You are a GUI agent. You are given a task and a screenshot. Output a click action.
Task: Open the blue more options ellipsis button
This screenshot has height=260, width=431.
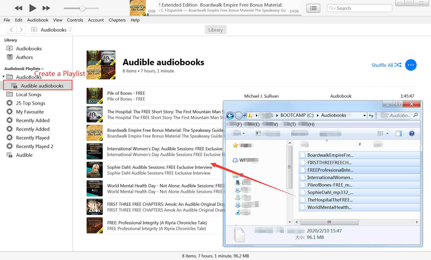click(x=411, y=65)
